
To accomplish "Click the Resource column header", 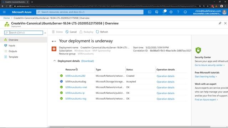I will point(70,70).
